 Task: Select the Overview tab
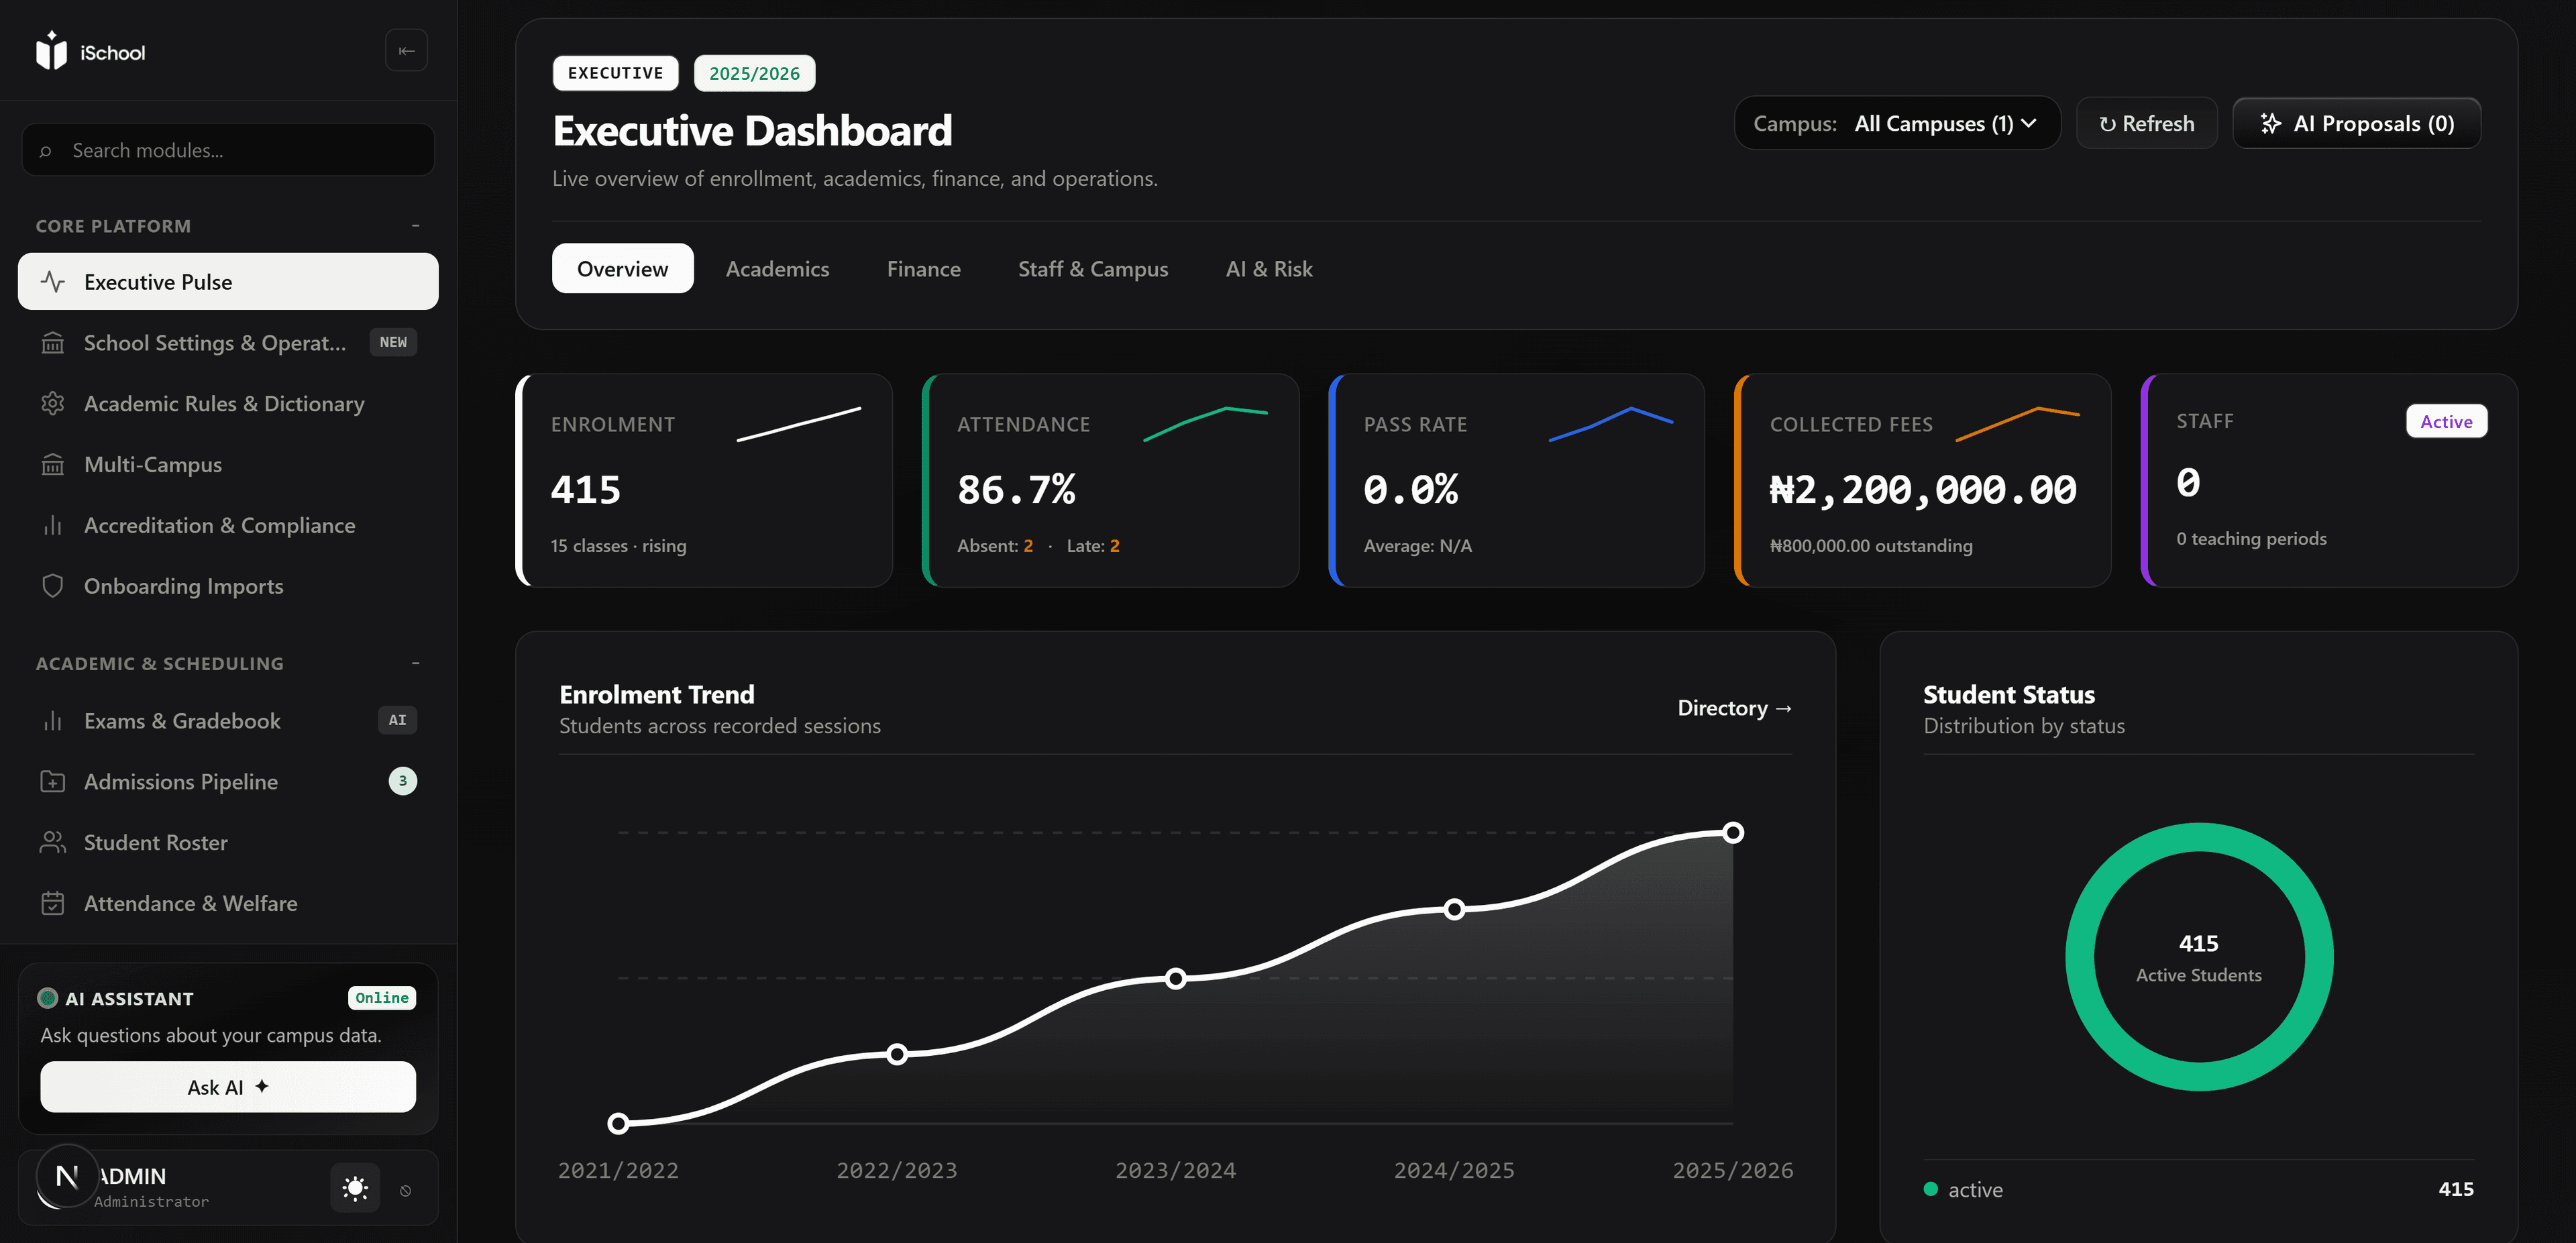point(622,268)
